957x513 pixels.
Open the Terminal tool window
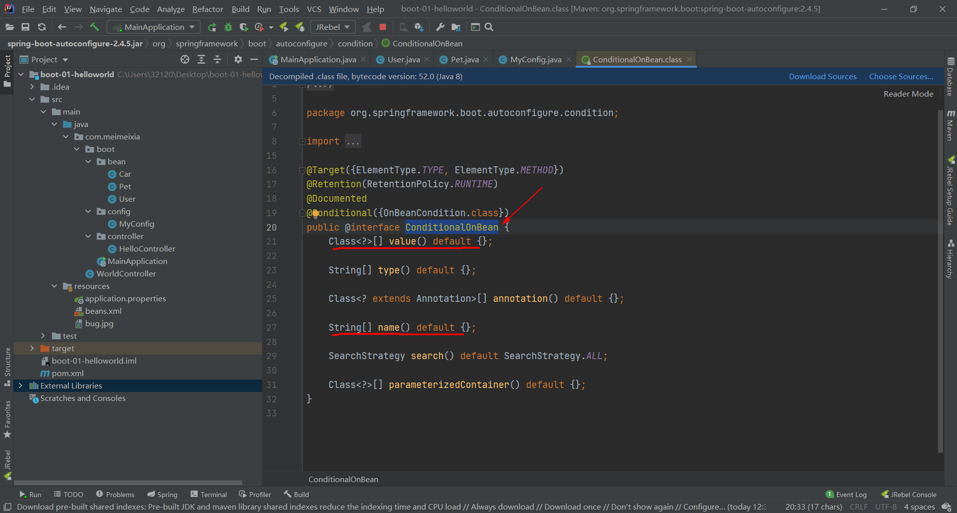pyautogui.click(x=209, y=494)
